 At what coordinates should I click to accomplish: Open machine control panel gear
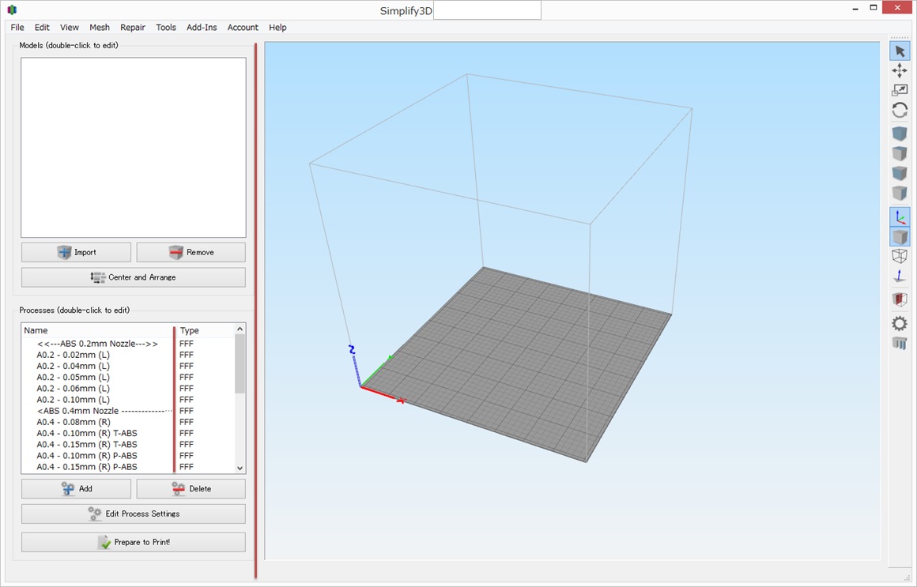point(900,323)
